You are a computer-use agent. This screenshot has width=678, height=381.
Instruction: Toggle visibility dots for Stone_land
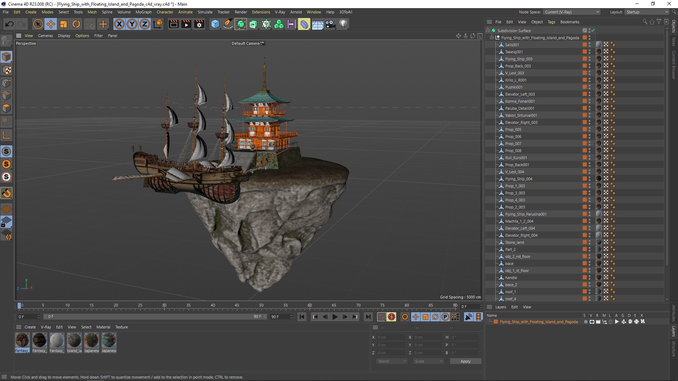point(589,242)
